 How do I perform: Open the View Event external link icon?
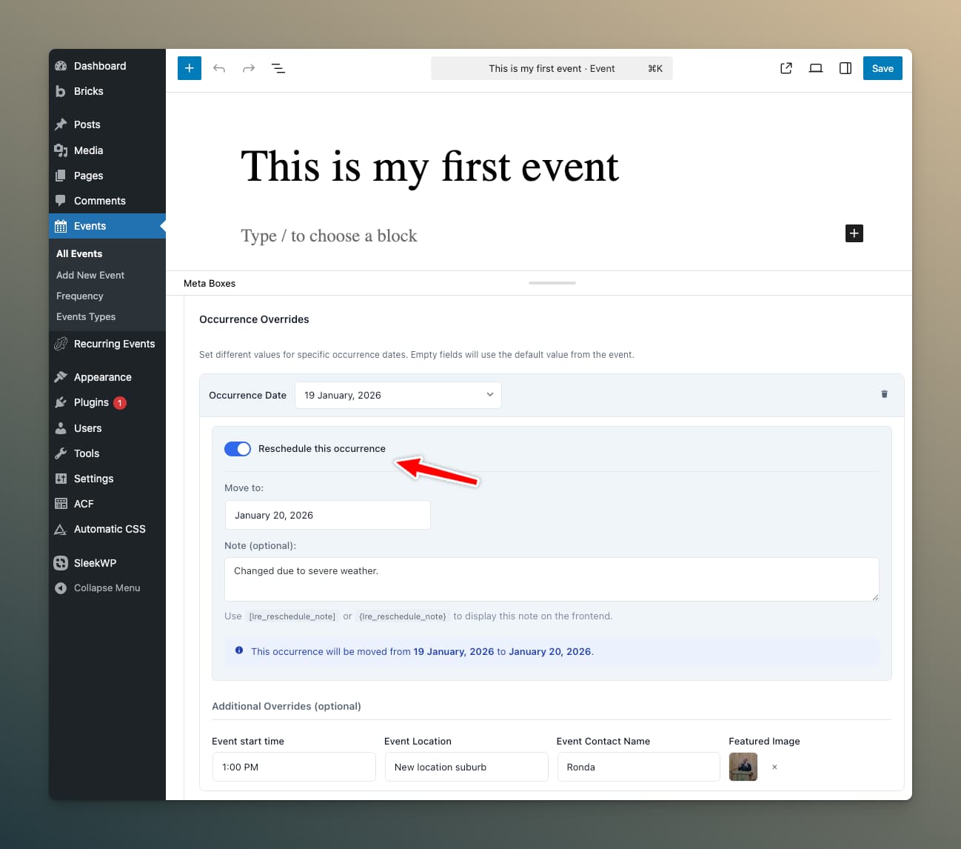(786, 68)
